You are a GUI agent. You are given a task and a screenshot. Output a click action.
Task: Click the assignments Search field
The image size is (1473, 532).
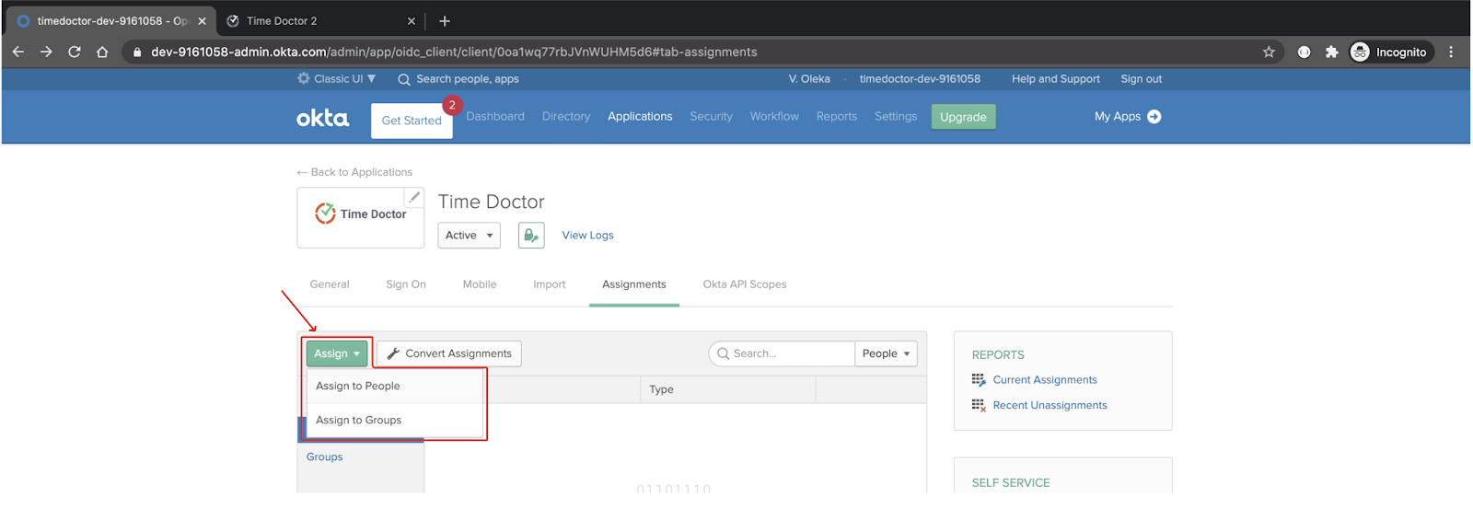coord(782,353)
